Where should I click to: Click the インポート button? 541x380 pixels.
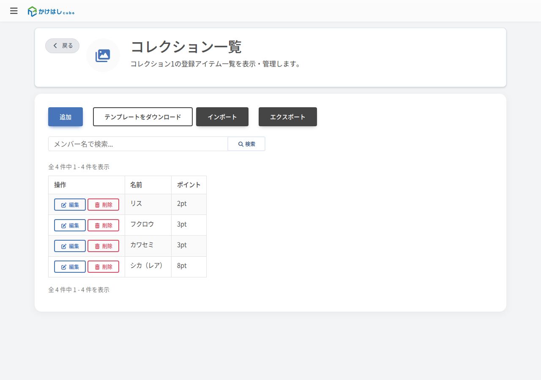point(222,117)
